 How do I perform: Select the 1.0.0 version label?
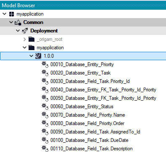pyautogui.click(x=49, y=56)
